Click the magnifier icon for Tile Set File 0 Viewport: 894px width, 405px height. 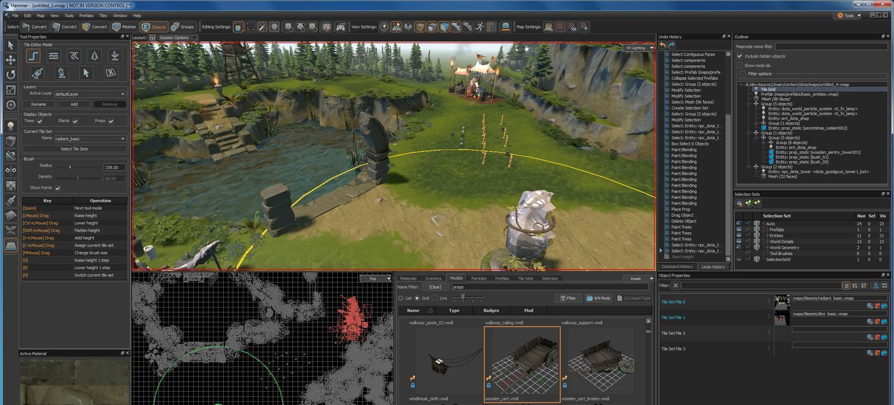pos(870,306)
